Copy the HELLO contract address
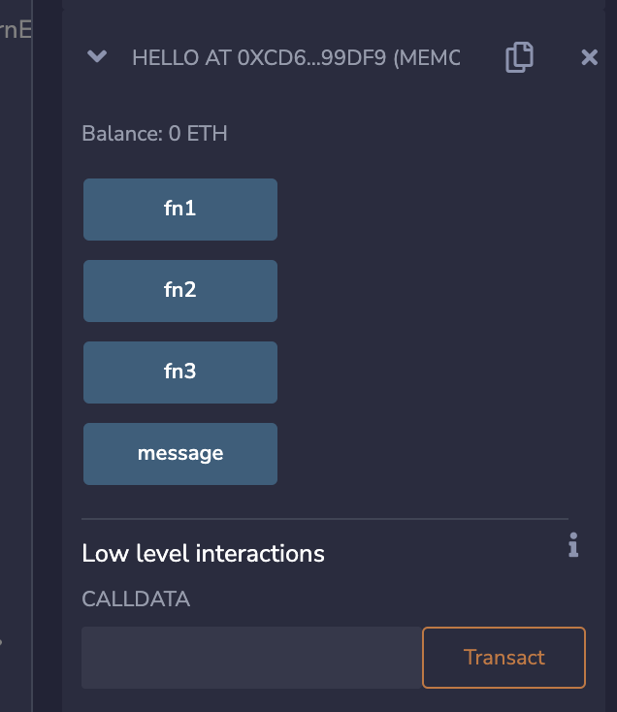 pyautogui.click(x=519, y=57)
